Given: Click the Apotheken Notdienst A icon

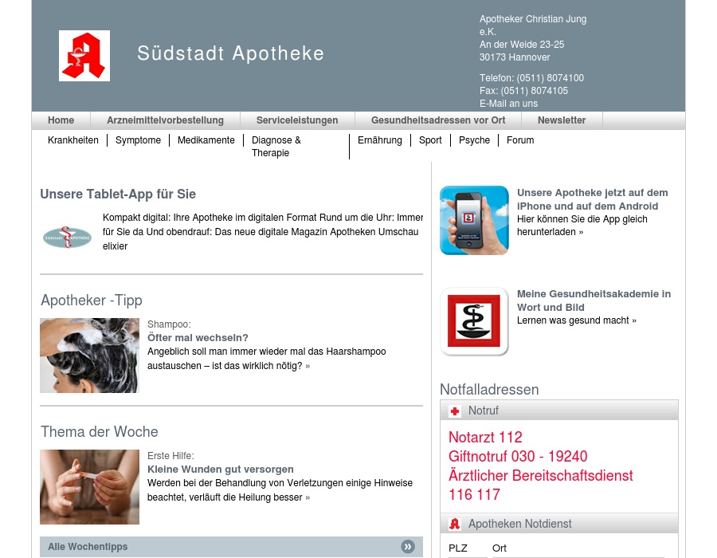Looking at the screenshot, I should point(455,524).
